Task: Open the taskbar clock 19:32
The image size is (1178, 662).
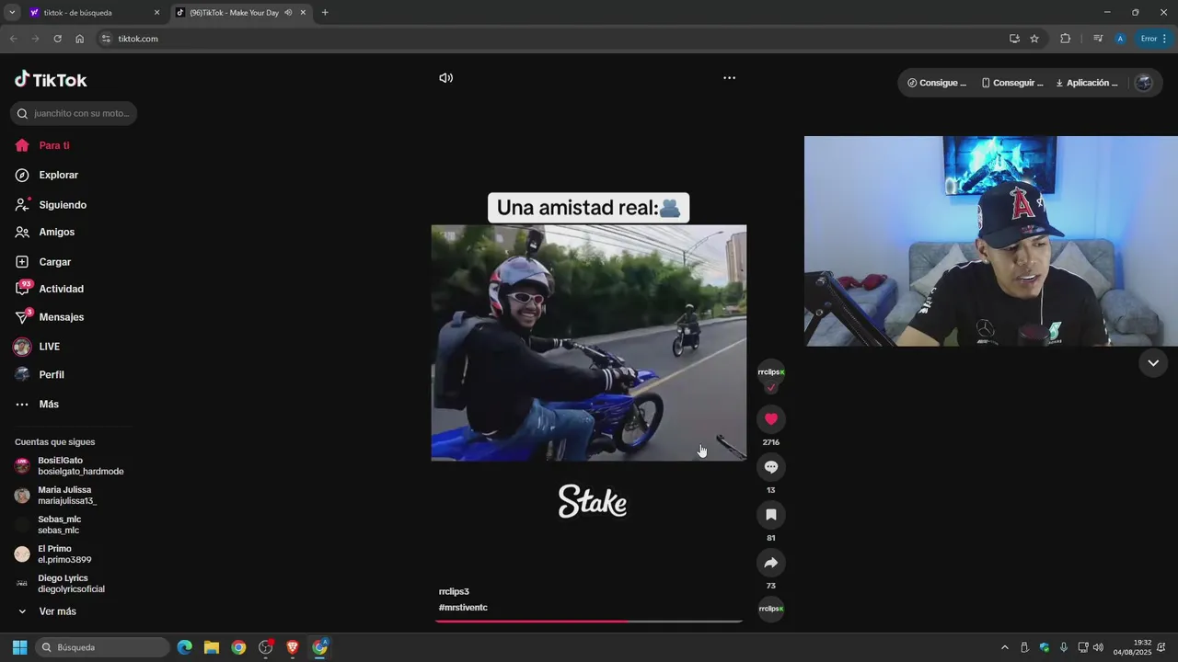Action: coord(1132,647)
